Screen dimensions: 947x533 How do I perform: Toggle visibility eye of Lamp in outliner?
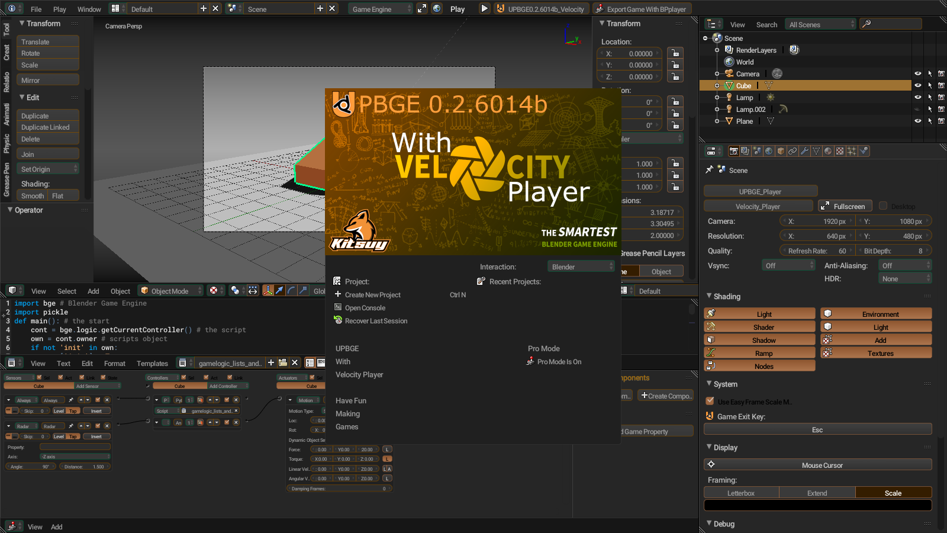click(917, 97)
